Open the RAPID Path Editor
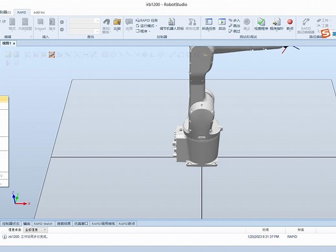 306,26
